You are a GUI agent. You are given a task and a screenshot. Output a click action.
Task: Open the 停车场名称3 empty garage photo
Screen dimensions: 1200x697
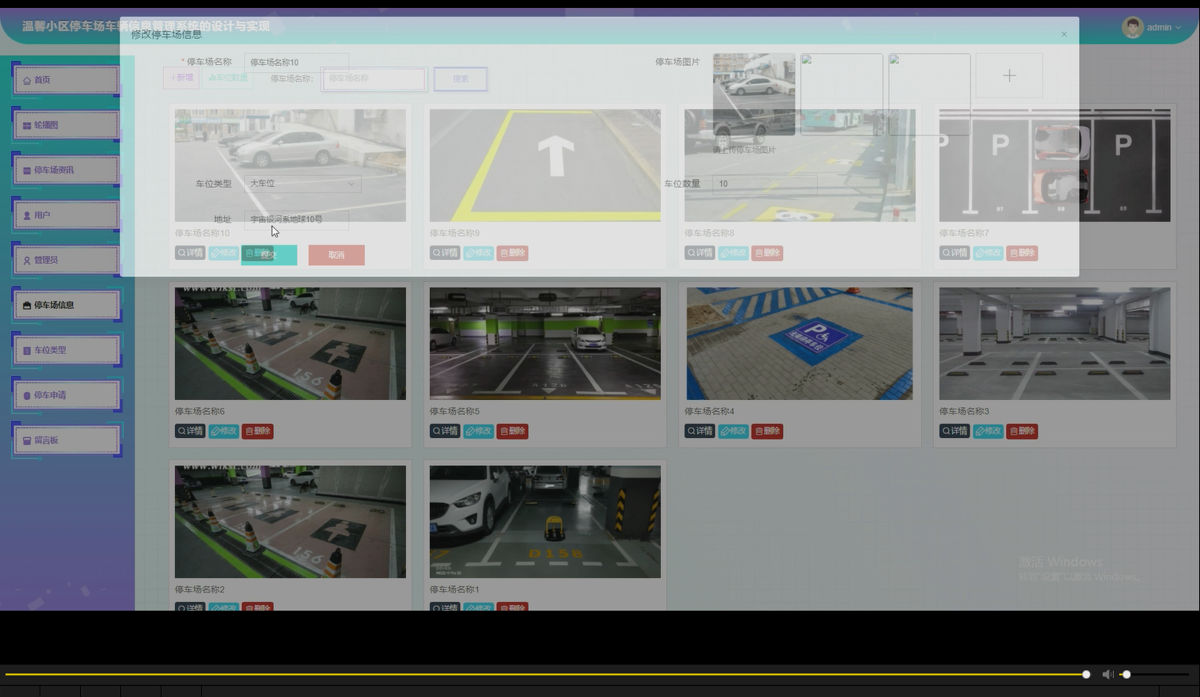pyautogui.click(x=1054, y=344)
